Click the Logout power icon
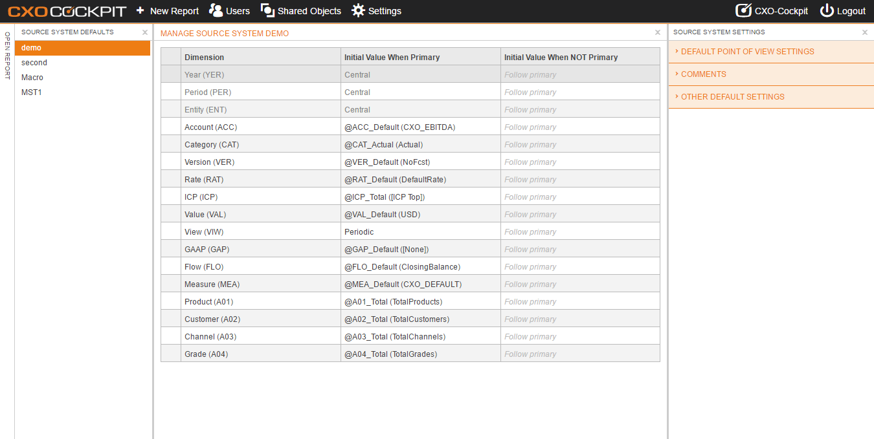874x439 pixels. pos(827,10)
